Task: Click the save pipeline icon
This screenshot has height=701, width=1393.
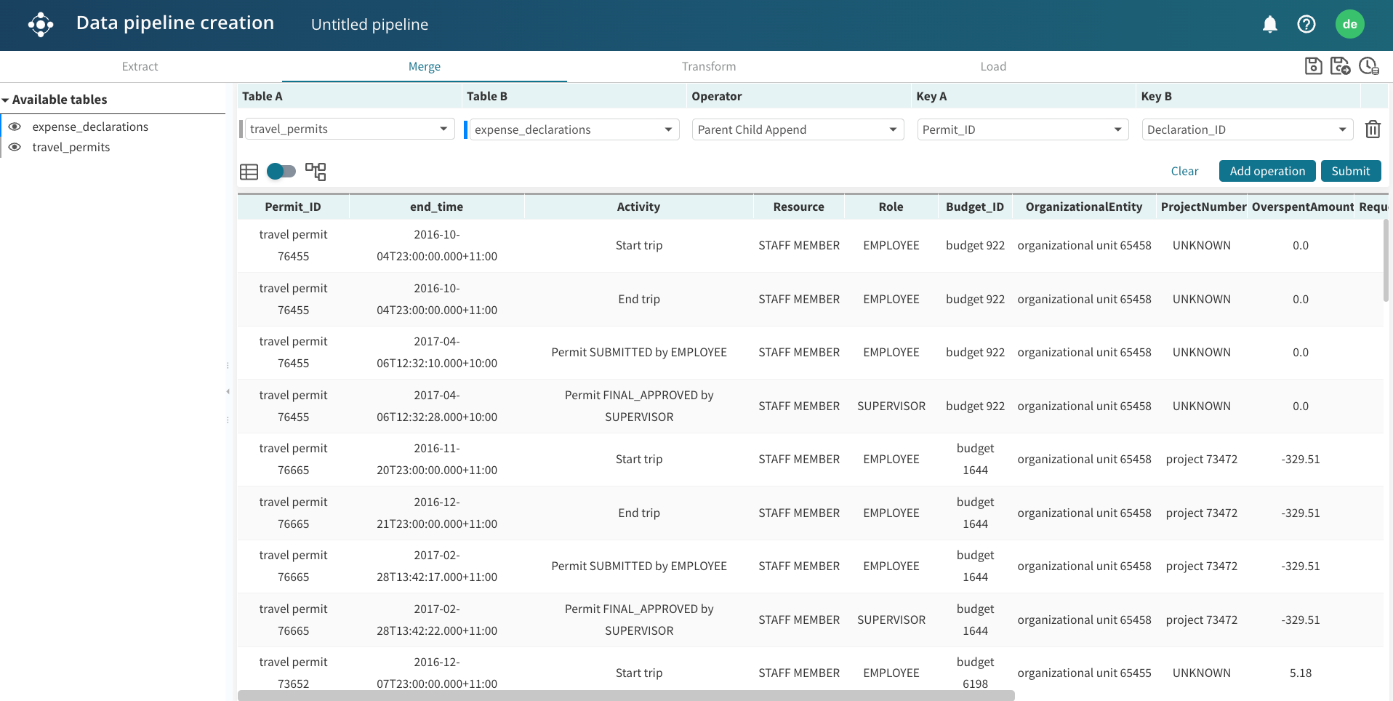Action: 1313,66
